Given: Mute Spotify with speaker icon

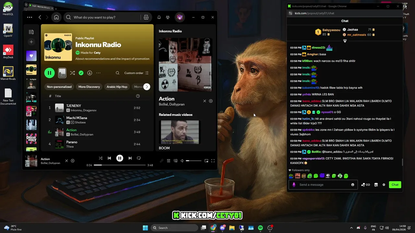Looking at the screenshot, I should (182, 161).
